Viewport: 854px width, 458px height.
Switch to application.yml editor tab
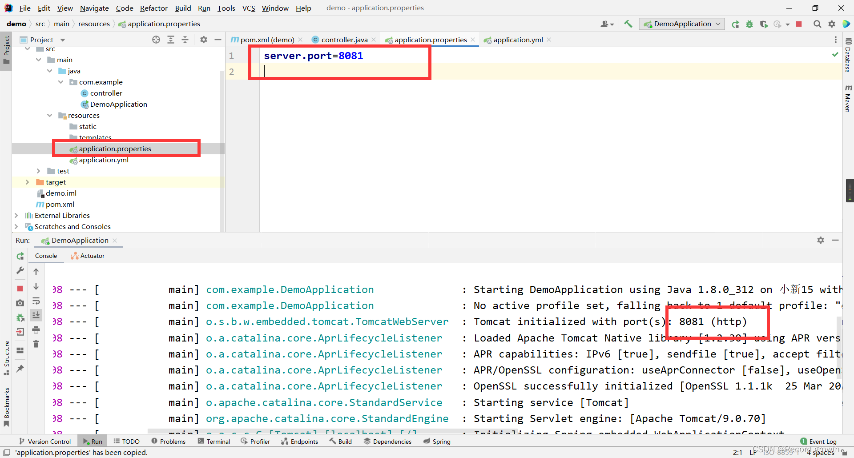[x=518, y=40]
